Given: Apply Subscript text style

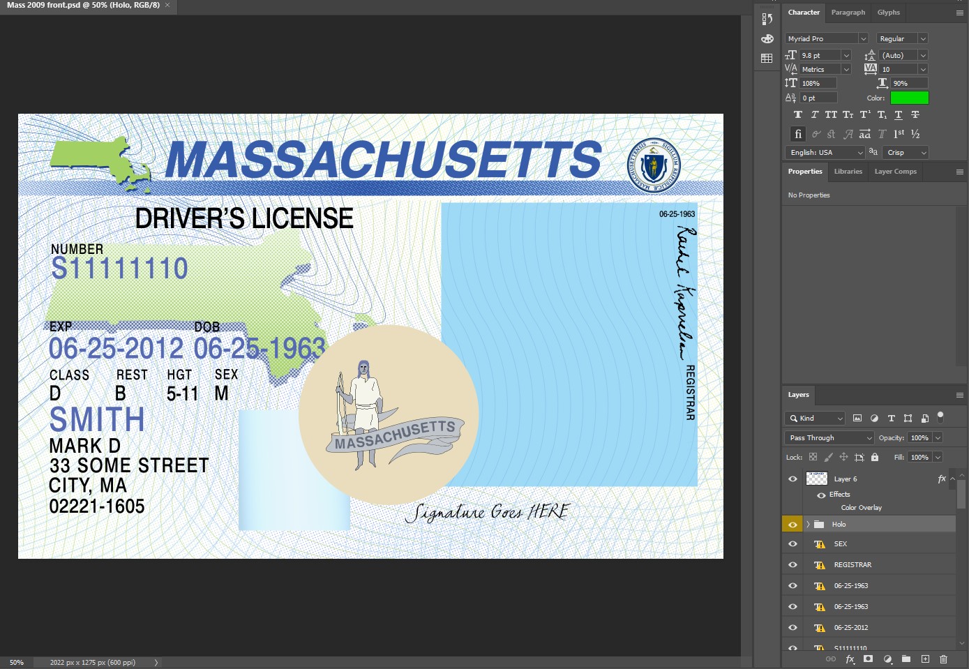Looking at the screenshot, I should 882,114.
